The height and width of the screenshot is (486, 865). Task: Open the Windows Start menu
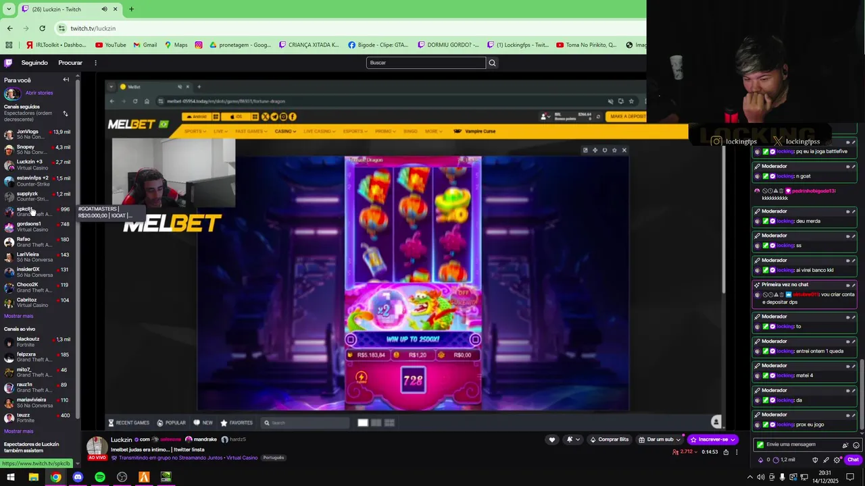coord(11,477)
